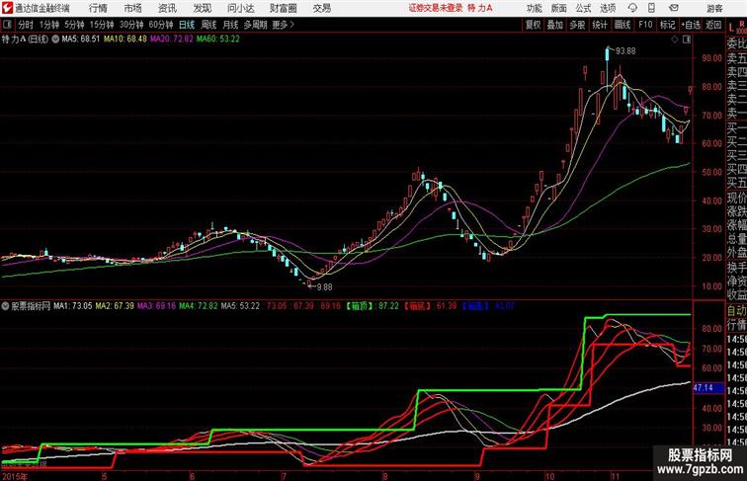Click the 复权 button
This screenshot has width=747, height=481.
pos(533,25)
